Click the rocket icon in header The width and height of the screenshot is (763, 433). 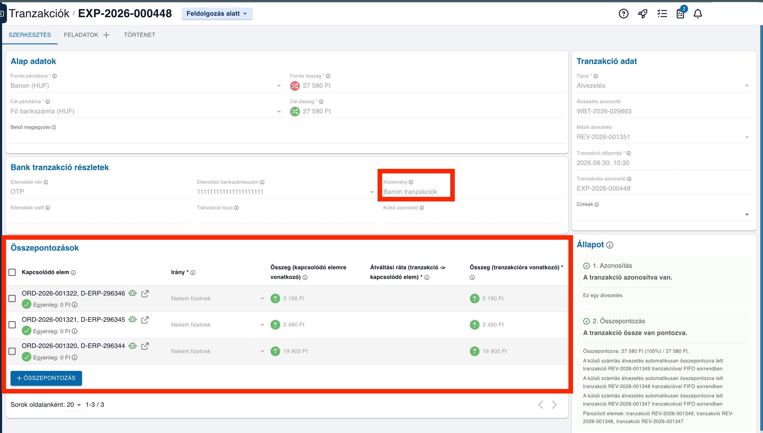[x=643, y=14]
